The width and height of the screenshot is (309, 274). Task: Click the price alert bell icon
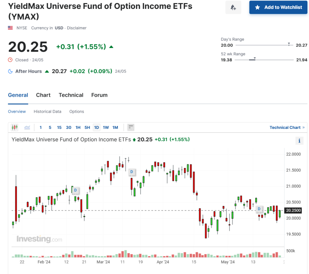(x=233, y=7)
